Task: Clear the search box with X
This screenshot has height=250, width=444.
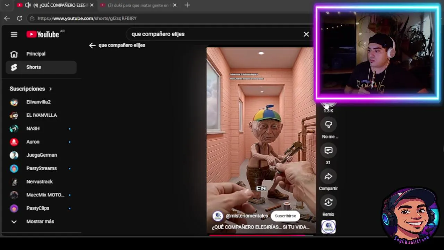Action: [x=306, y=34]
